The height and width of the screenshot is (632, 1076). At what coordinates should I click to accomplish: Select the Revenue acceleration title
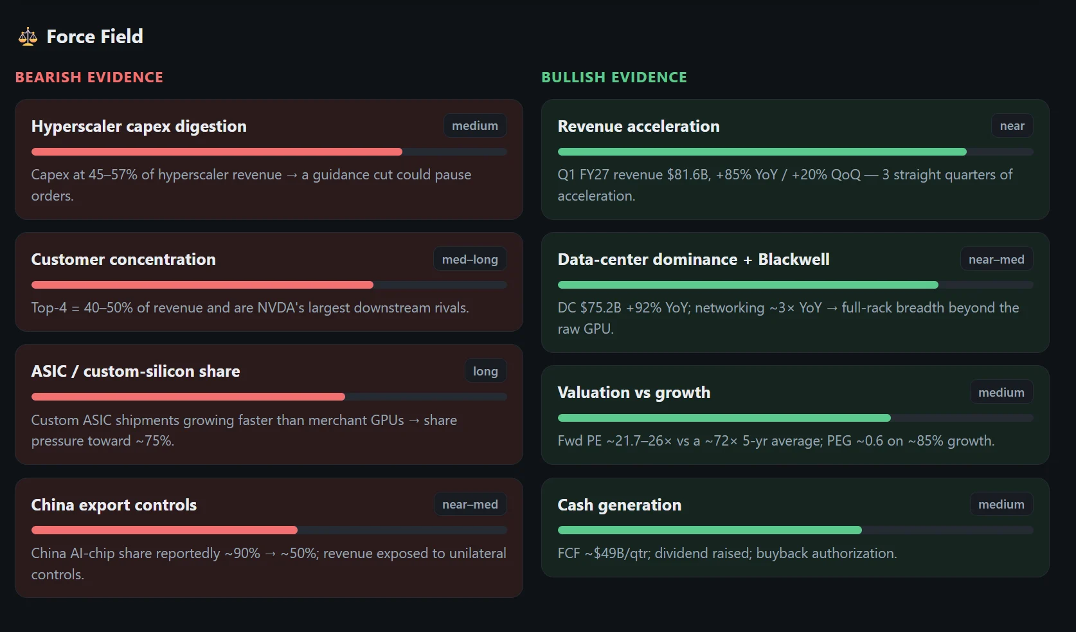[x=638, y=126]
